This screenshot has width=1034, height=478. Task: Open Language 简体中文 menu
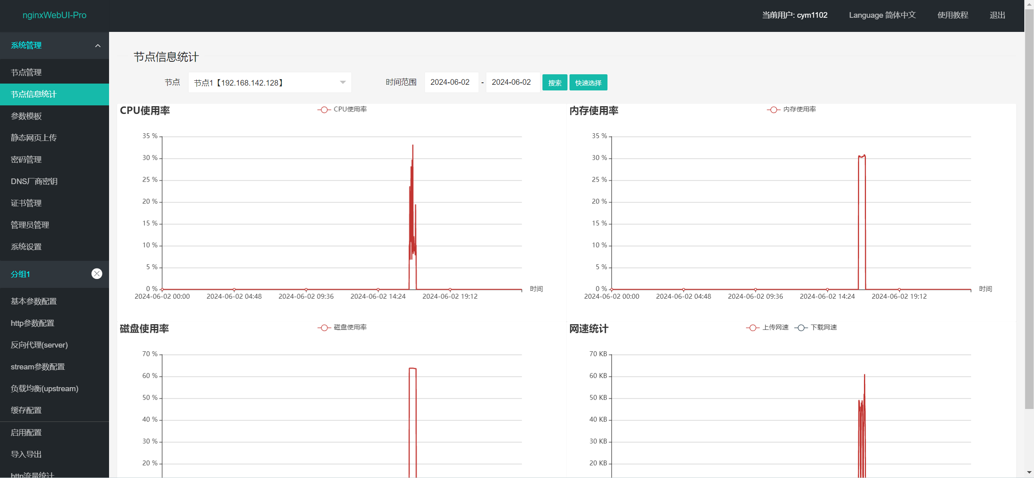[x=882, y=15]
